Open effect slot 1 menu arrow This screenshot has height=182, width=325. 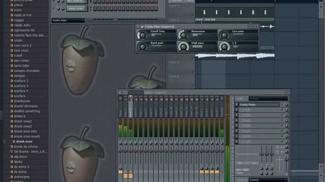click(x=237, y=105)
